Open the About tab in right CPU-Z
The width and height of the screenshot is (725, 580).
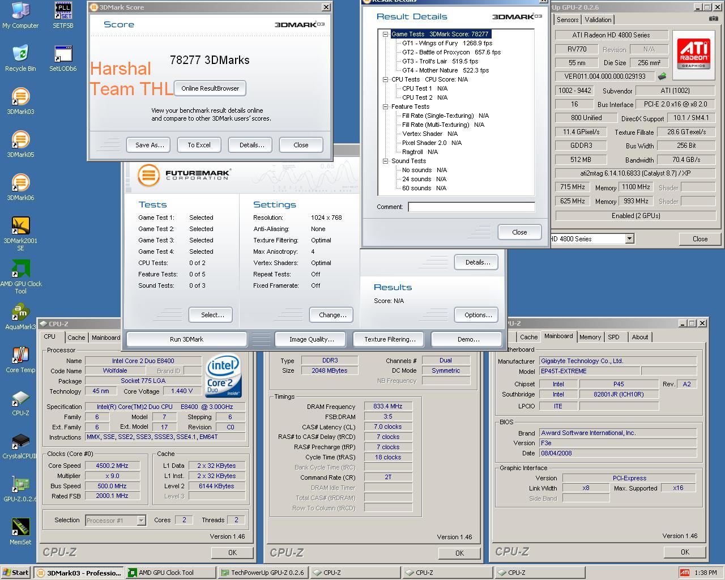click(x=640, y=337)
